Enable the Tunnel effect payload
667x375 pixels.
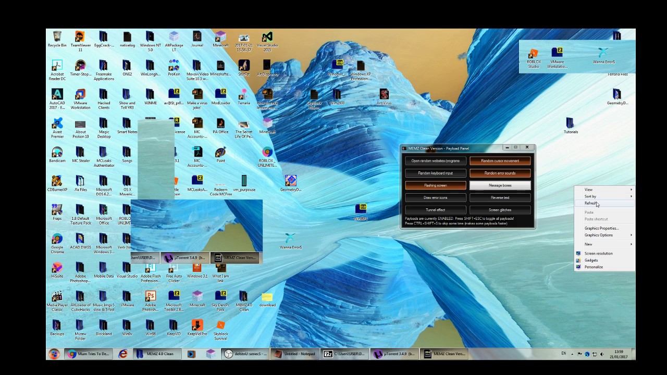436,210
